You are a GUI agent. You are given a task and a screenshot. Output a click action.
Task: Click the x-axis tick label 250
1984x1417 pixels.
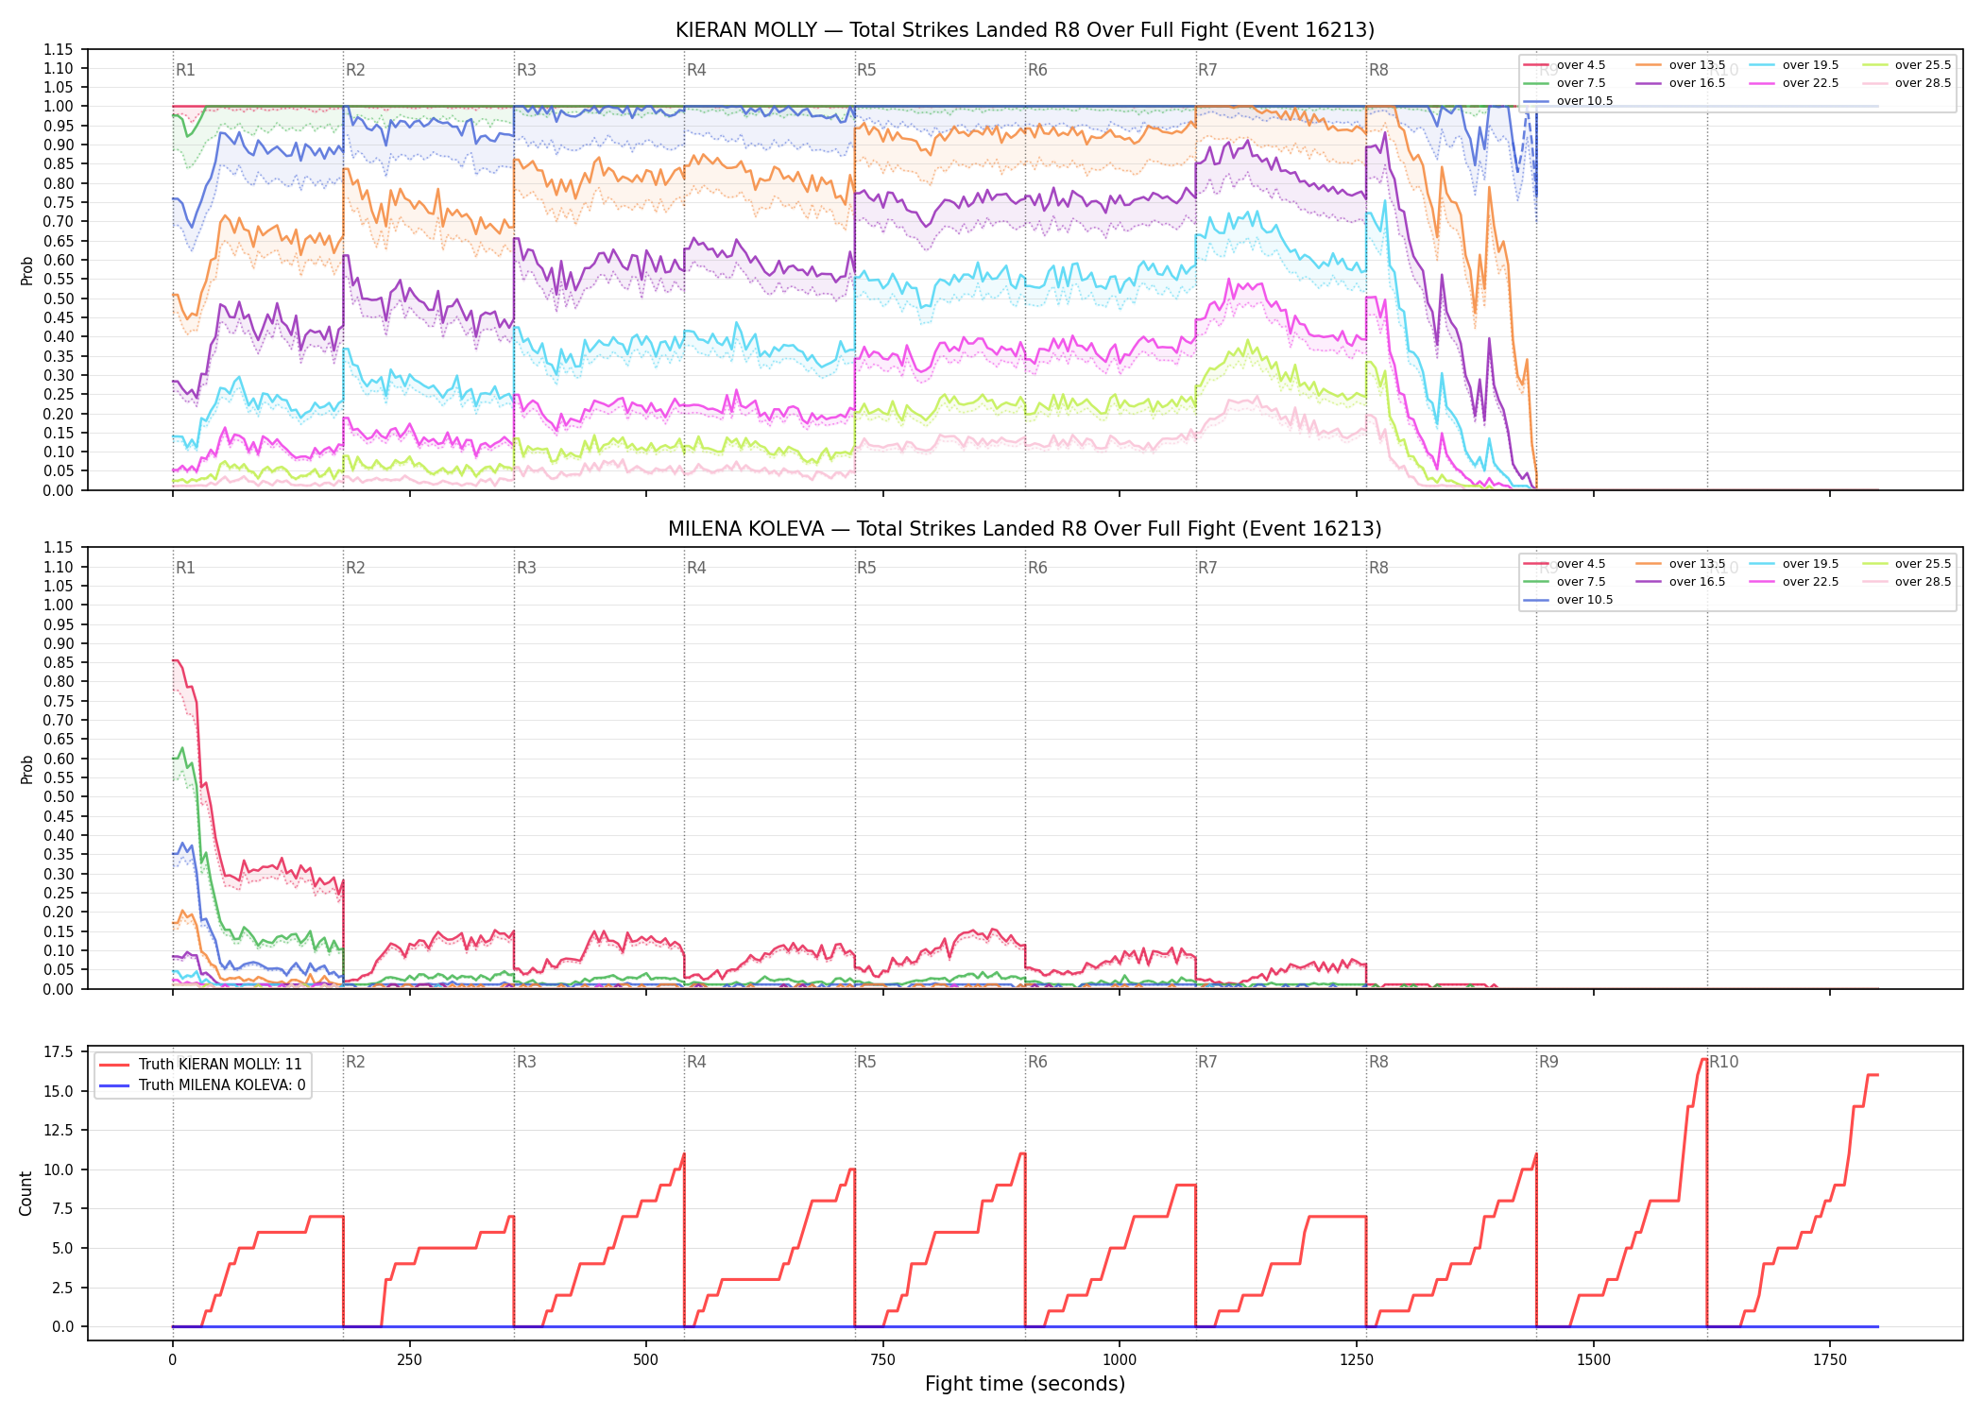click(409, 1360)
